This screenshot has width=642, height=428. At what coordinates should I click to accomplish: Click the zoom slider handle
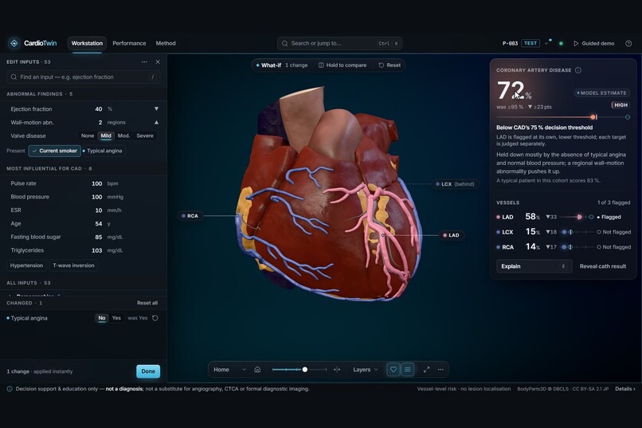(x=304, y=370)
